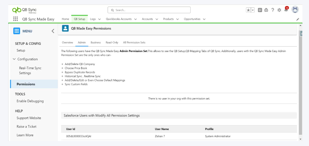Click the Favorites star icon
The height and width of the screenshot is (146, 309).
pyautogui.click(x=248, y=10)
